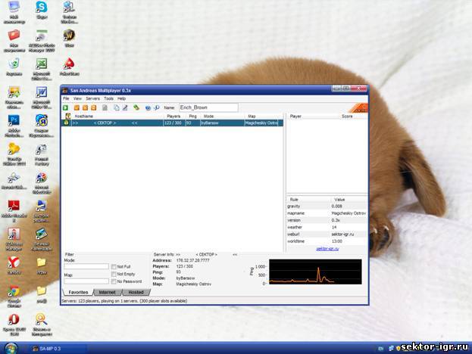Click the green refresh arrows icon in the toolbar
The height and width of the screenshot is (354, 472).
coord(136,107)
